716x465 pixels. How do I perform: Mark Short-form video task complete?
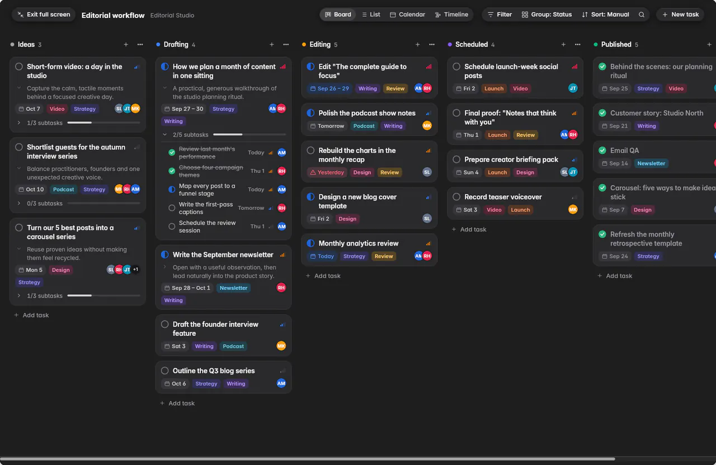(19, 67)
